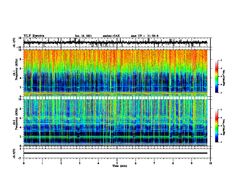Click time axis tick label 8
The image size is (237, 183).
pos(173,163)
